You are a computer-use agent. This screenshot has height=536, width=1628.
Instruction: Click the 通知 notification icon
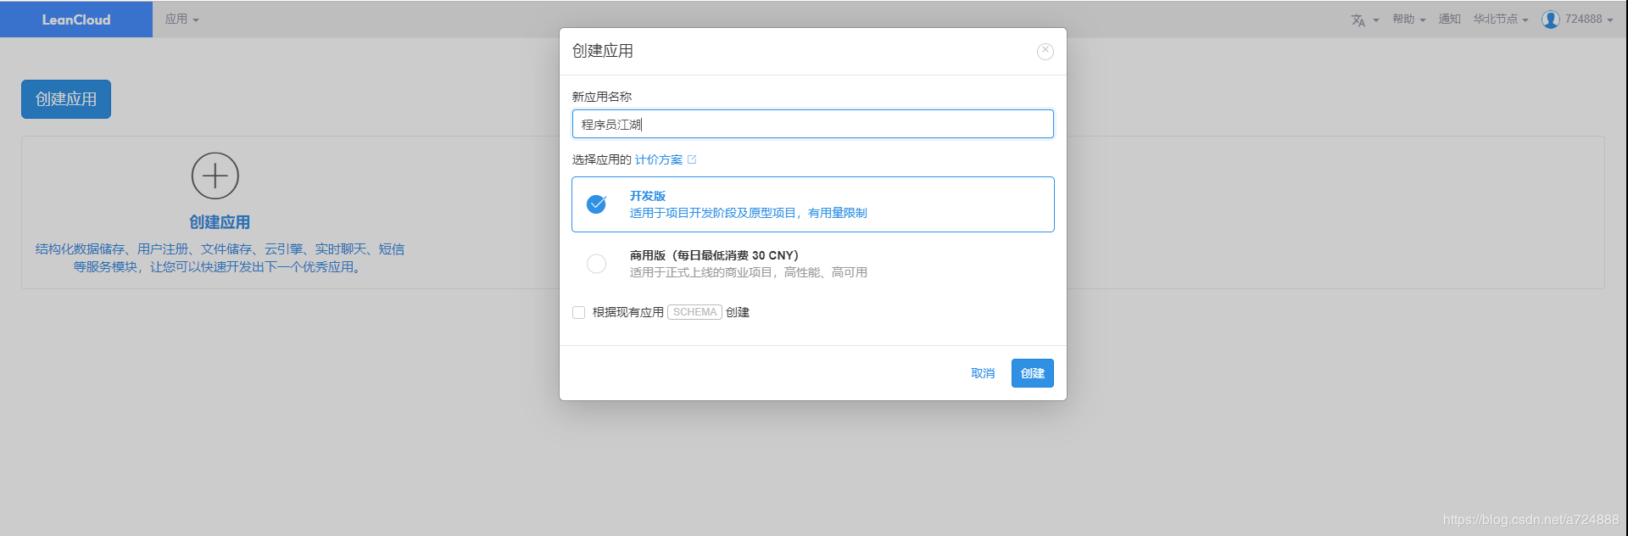[1449, 19]
